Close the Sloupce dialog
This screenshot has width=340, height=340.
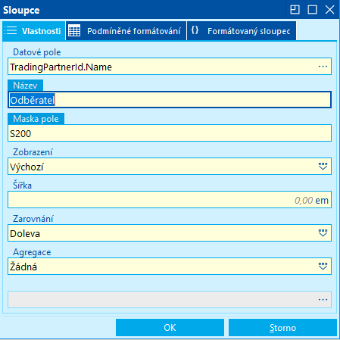[329, 10]
